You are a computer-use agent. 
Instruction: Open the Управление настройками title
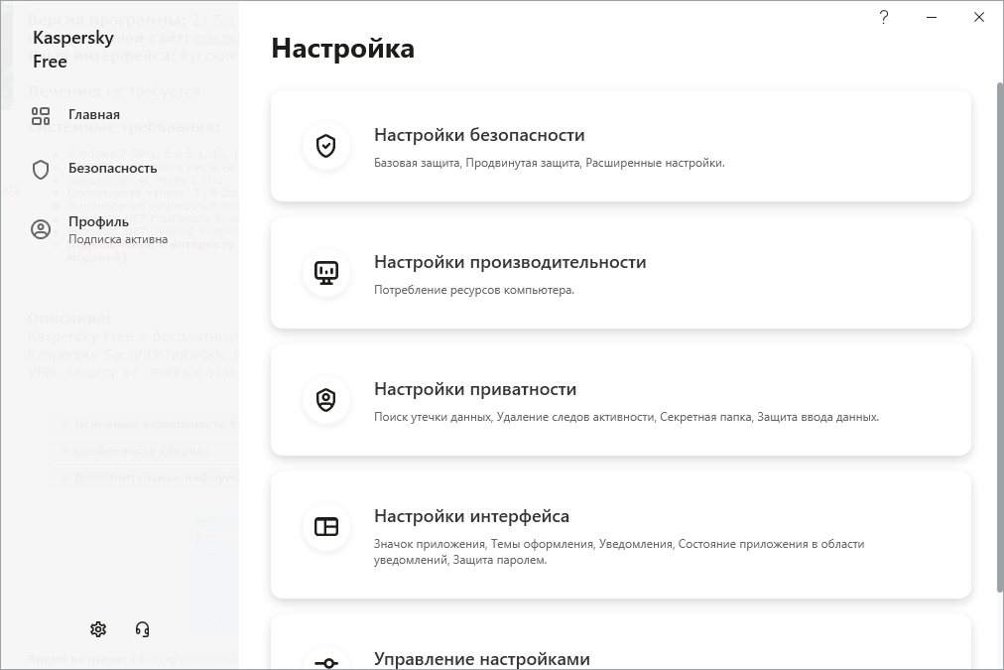point(482,659)
